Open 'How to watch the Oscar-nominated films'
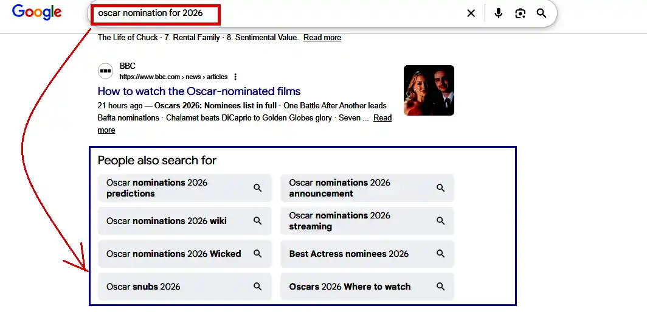This screenshot has width=647, height=314. [x=199, y=91]
